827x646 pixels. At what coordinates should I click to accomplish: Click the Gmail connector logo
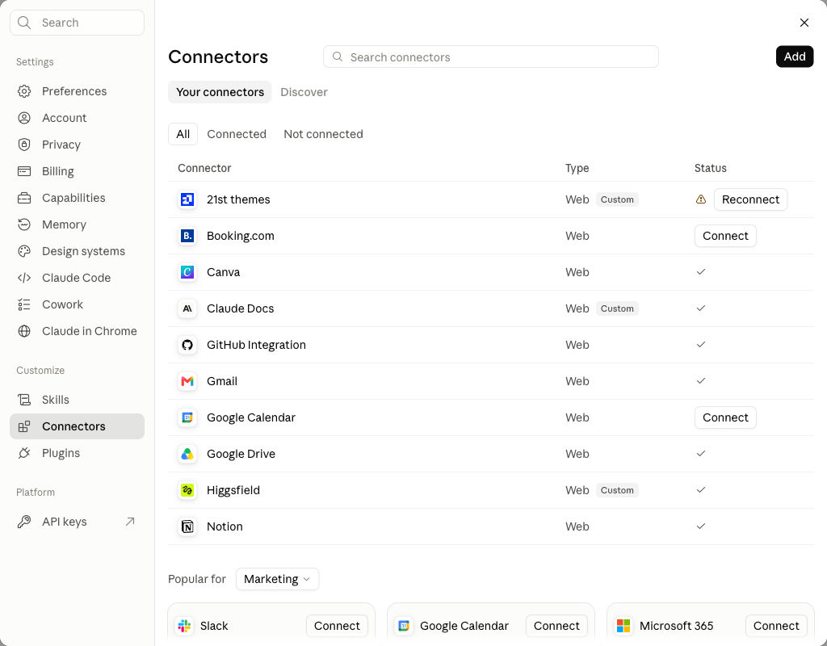tap(187, 381)
